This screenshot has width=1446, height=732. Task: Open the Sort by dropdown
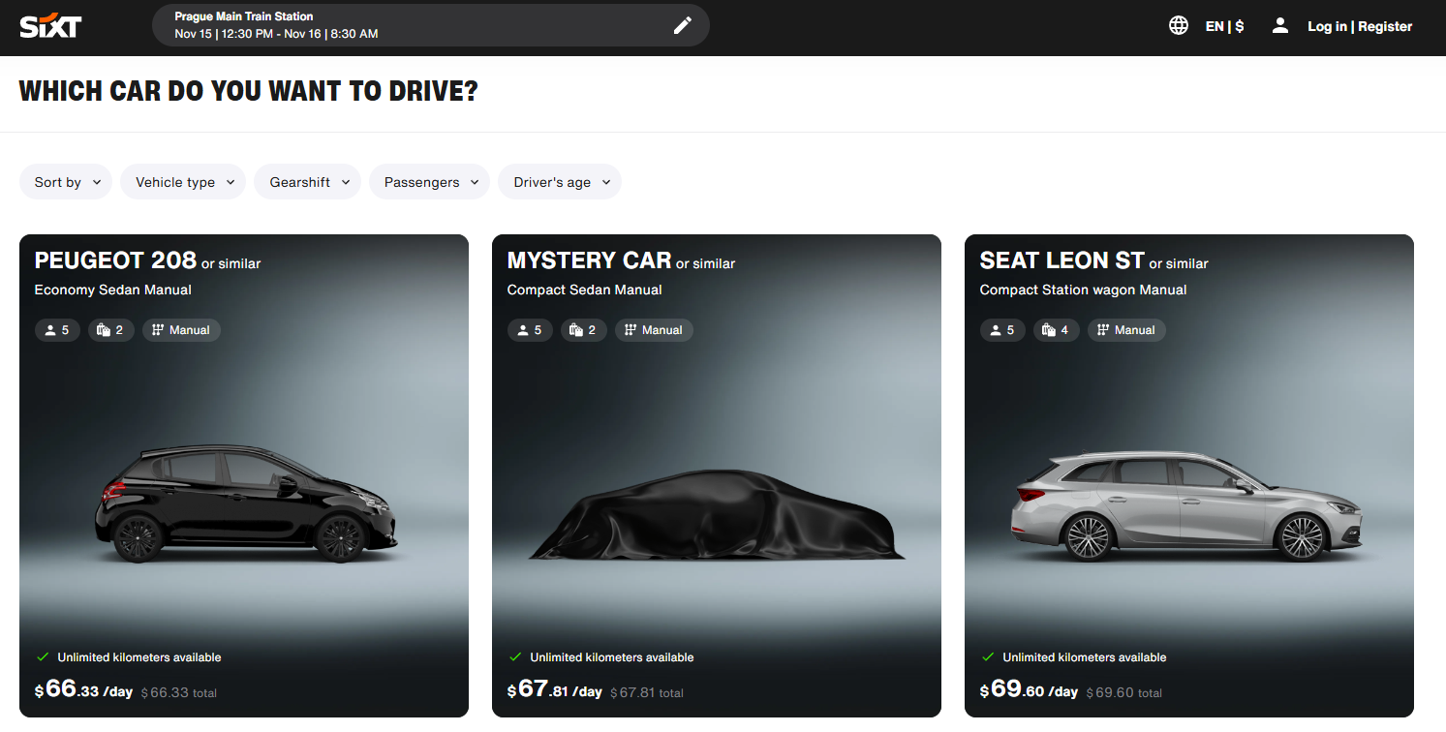tap(65, 182)
